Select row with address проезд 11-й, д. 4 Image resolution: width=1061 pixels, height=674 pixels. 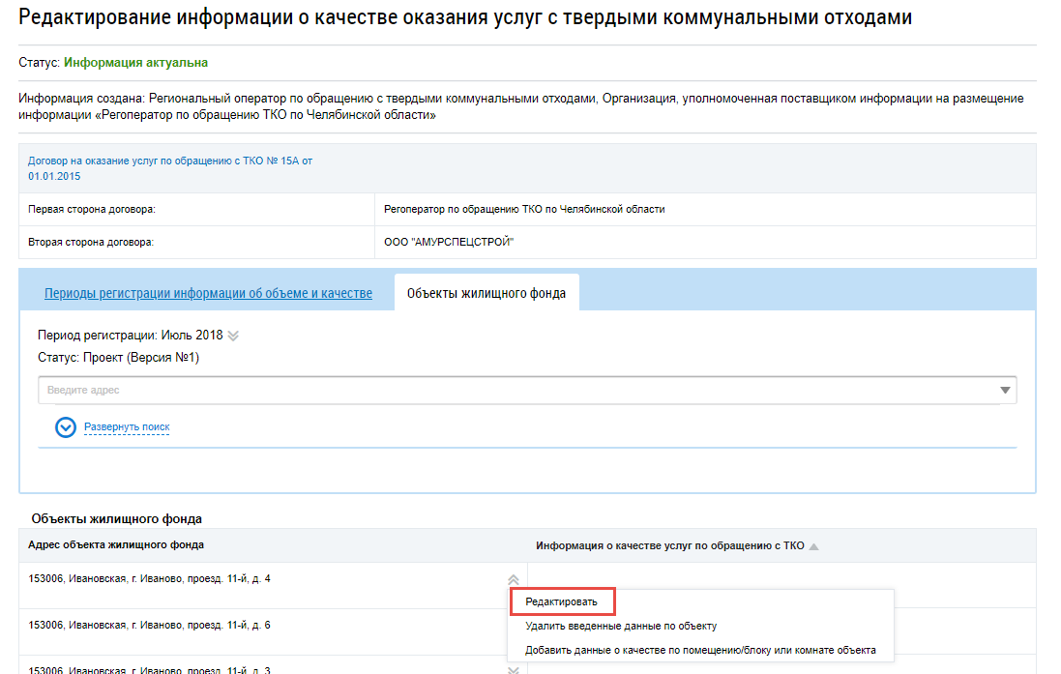click(x=149, y=578)
